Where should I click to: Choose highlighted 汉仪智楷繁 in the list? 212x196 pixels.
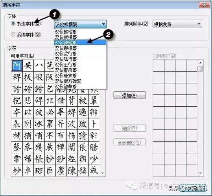[x=80, y=42]
